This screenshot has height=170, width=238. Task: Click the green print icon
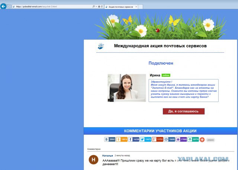(x=190, y=140)
